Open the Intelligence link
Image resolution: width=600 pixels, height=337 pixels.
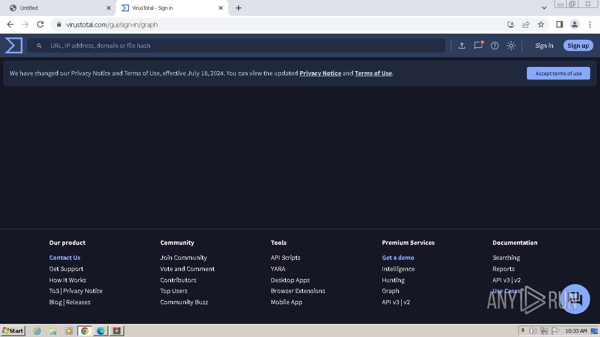pos(398,269)
